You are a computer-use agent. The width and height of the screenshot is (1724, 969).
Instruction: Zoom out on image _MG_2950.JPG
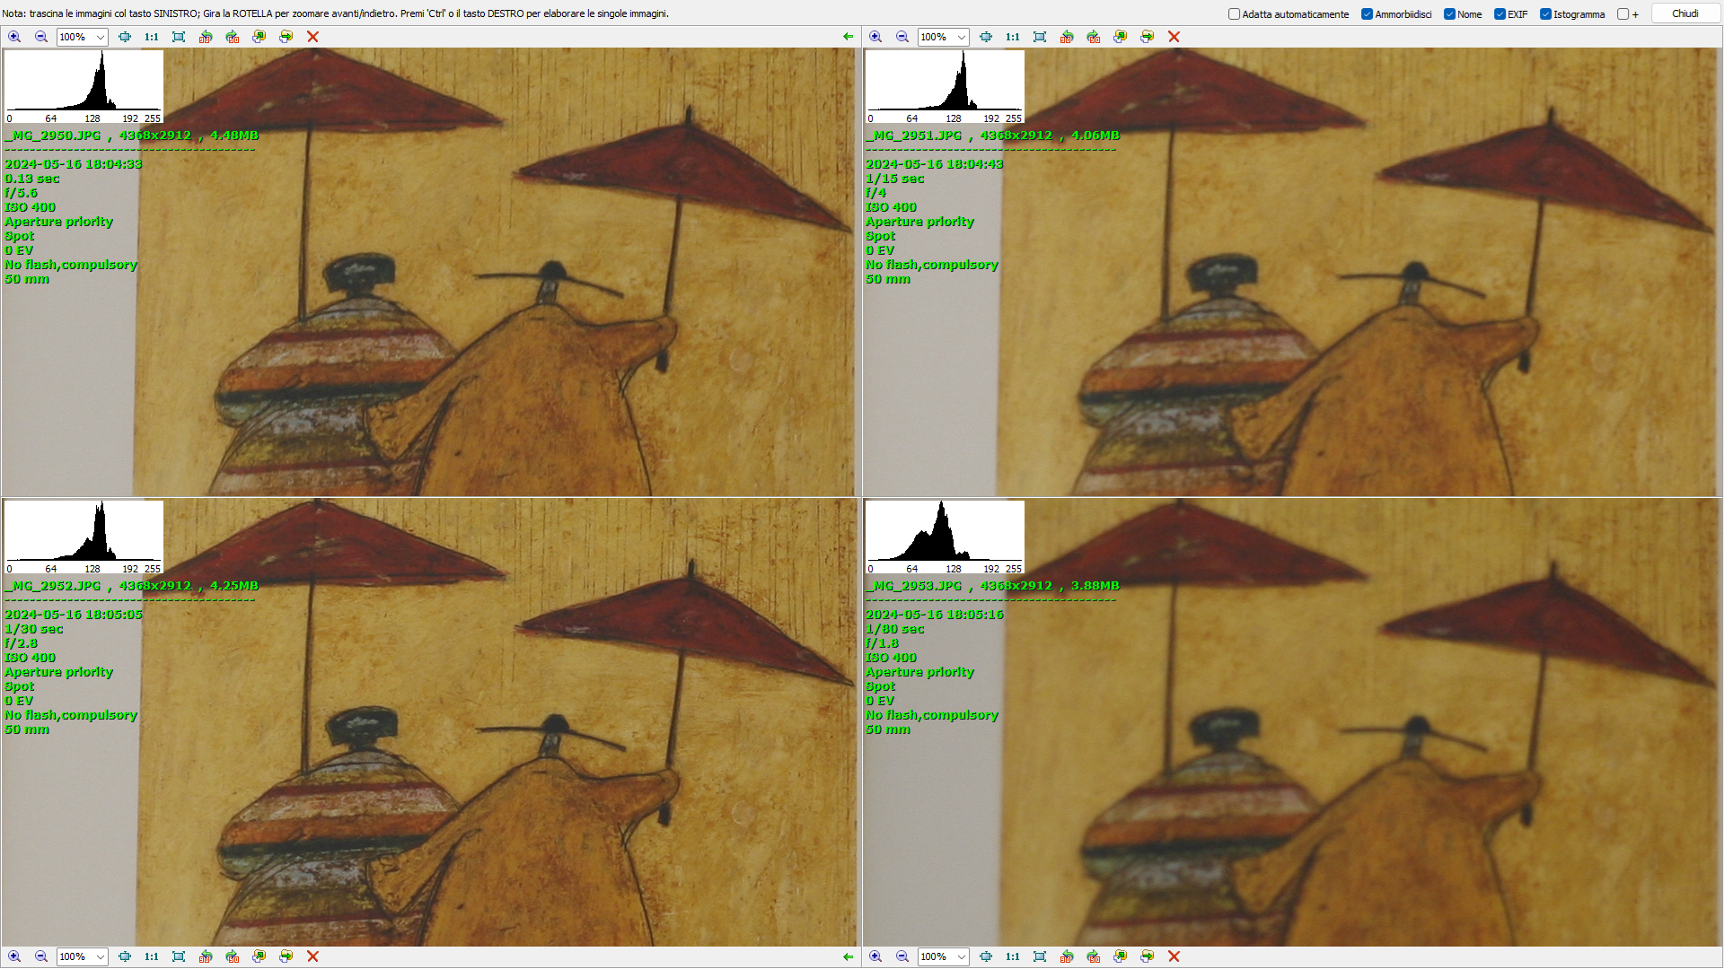tap(41, 37)
